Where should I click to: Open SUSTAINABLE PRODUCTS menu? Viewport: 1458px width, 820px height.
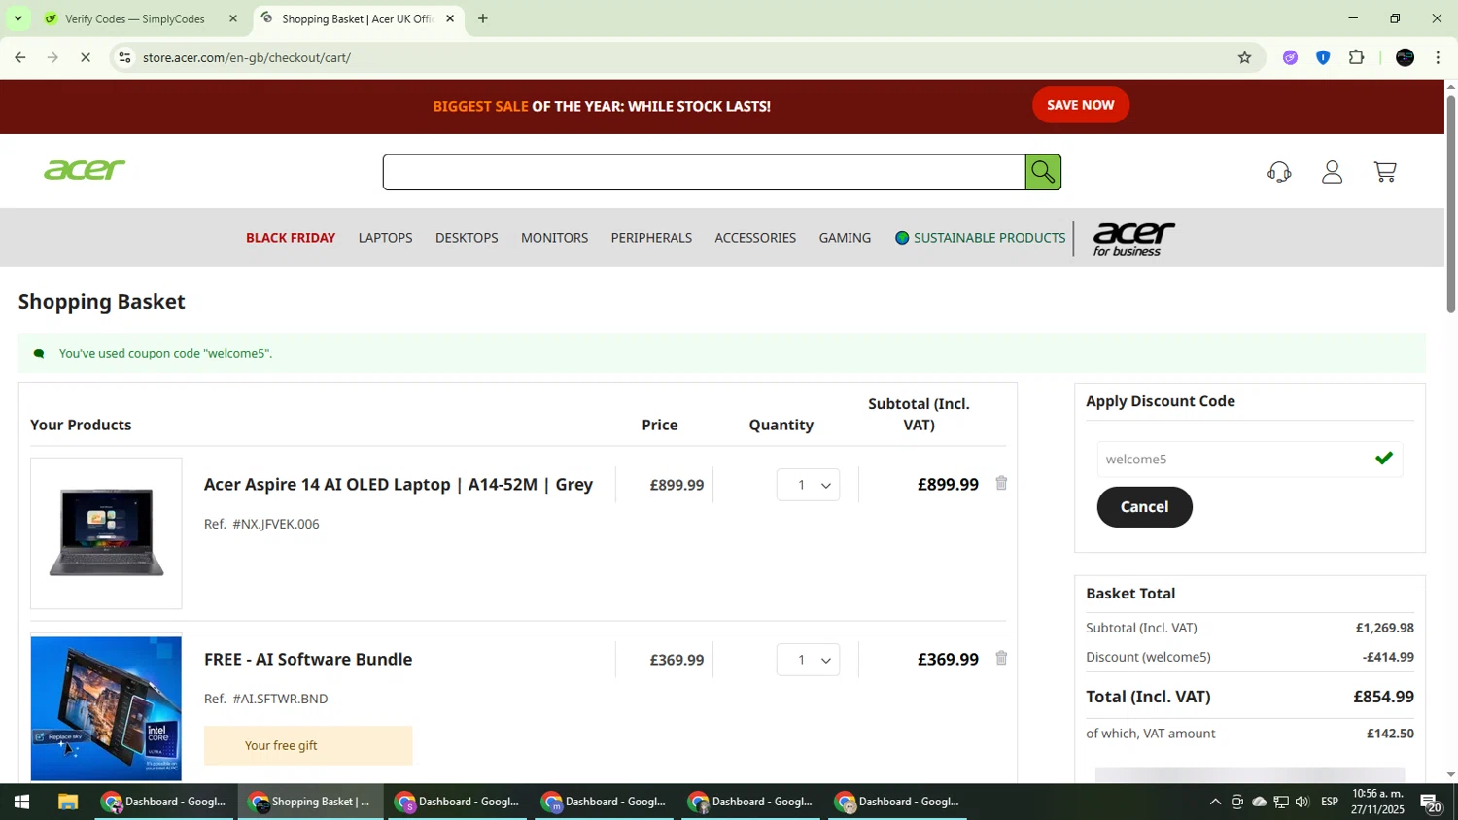[981, 238]
